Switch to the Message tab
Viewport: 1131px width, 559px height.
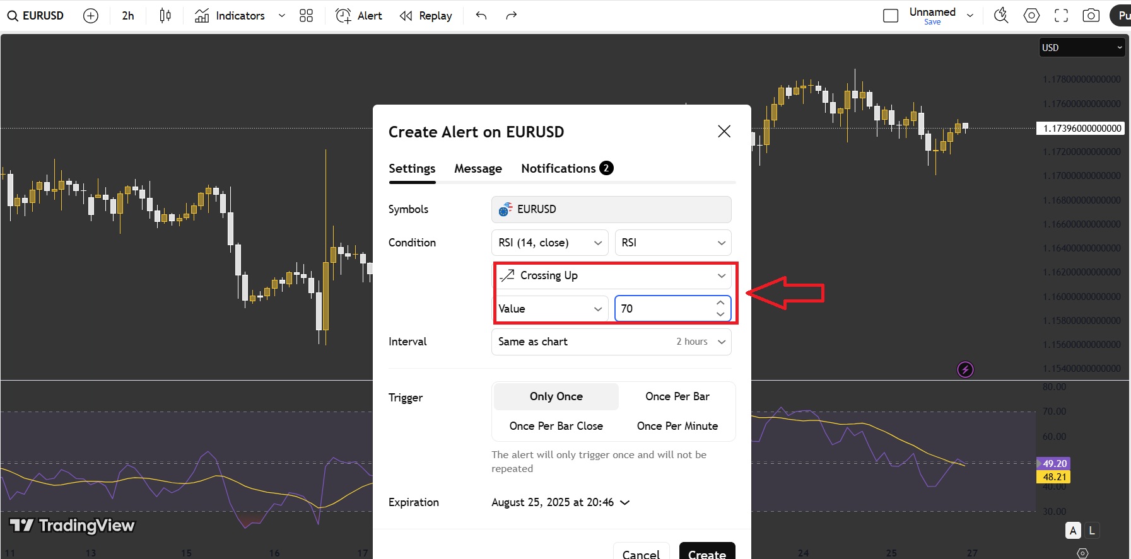point(478,169)
